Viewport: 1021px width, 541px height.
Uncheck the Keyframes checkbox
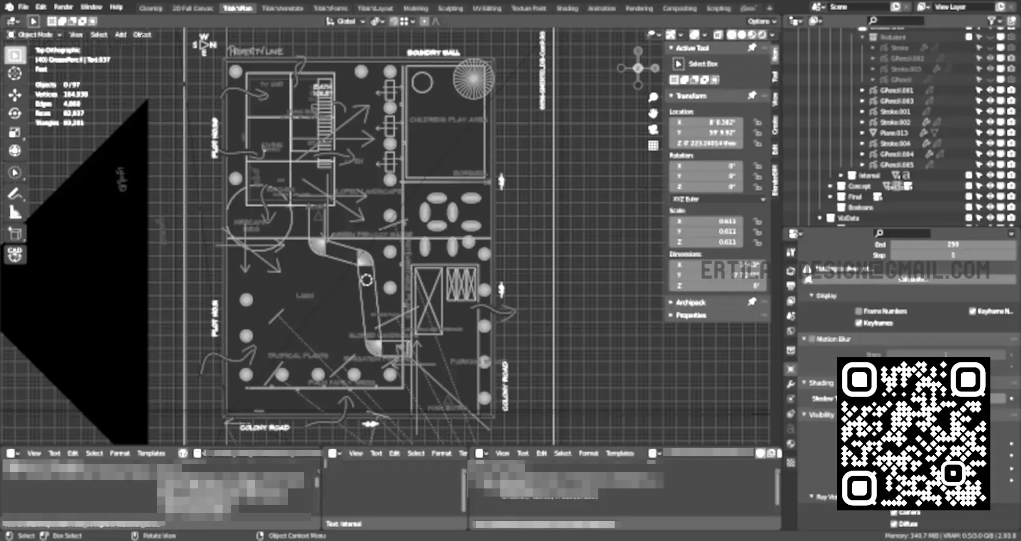859,323
